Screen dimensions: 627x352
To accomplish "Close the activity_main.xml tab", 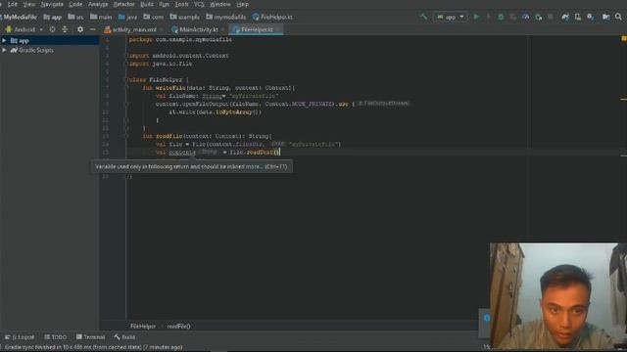I will [162, 29].
